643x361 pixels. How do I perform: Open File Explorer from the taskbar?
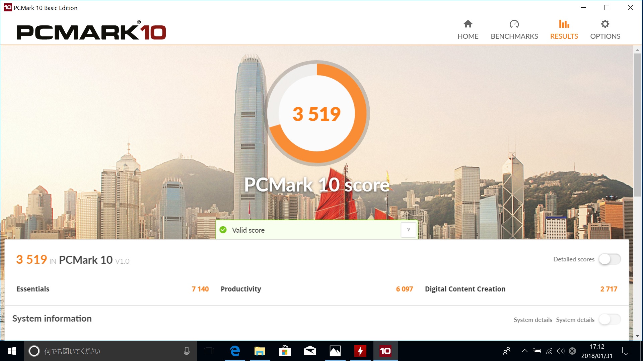click(260, 351)
